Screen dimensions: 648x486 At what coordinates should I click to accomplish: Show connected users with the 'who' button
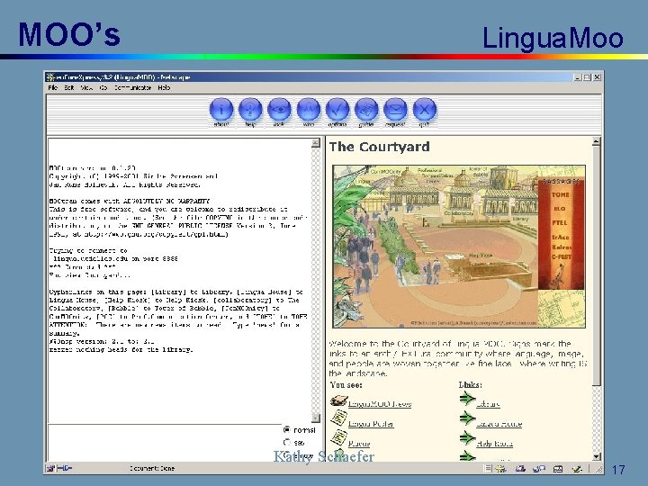pyautogui.click(x=309, y=110)
